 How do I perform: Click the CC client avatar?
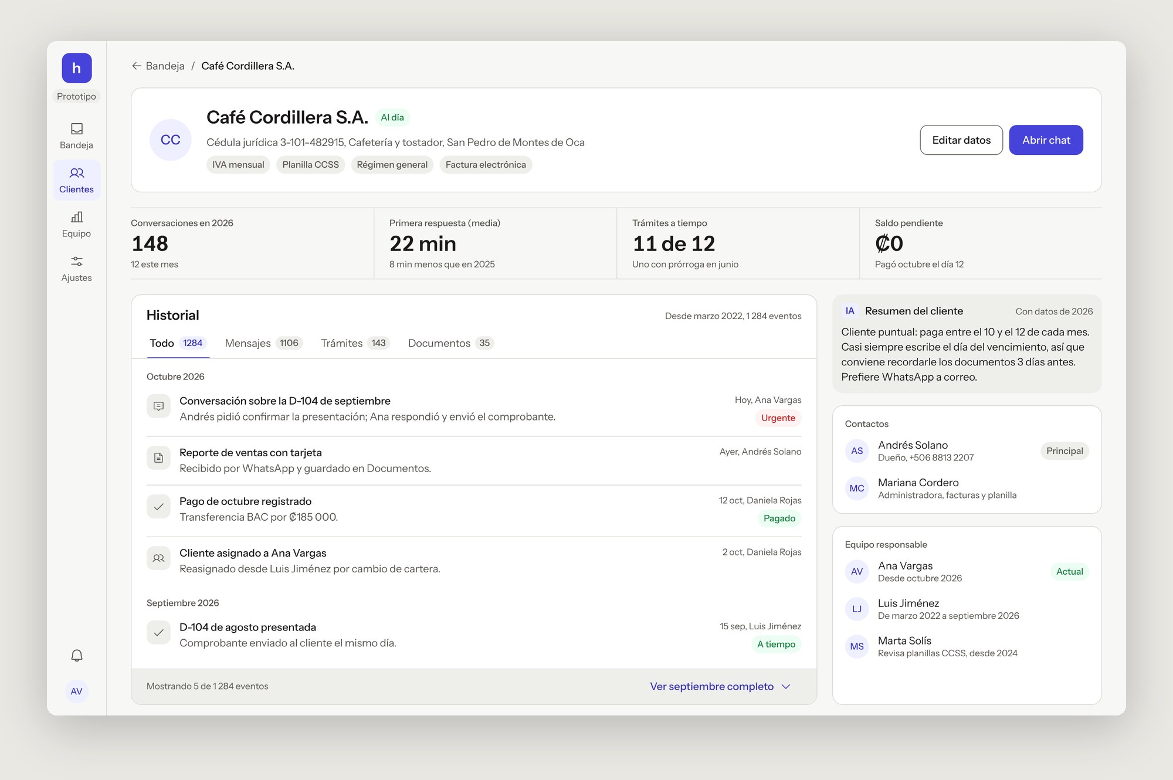(171, 140)
